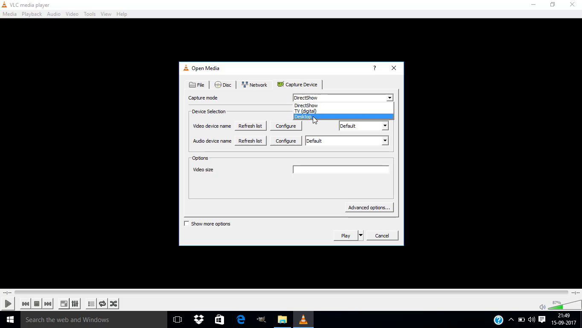Enable Show more options
582x328 pixels.
click(186, 223)
